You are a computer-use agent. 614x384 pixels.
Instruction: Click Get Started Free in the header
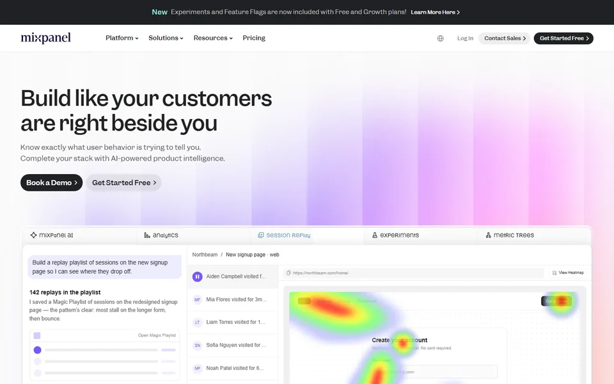[x=563, y=38]
